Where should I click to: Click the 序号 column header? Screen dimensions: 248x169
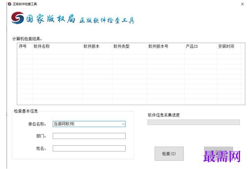[25, 46]
